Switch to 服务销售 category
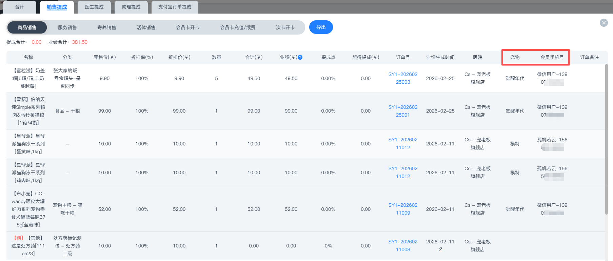Screen dimensions: 613x261 [67, 27]
